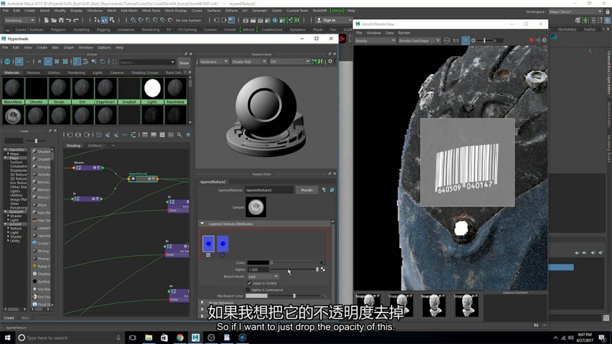Click the 1:1 zoom icon in RenderView
612x344 pixels.
point(456,41)
